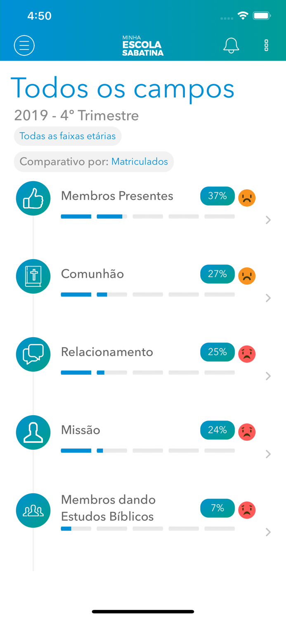Click the Relacionamento progress bar
This screenshot has width=286, height=619.
coord(148,372)
